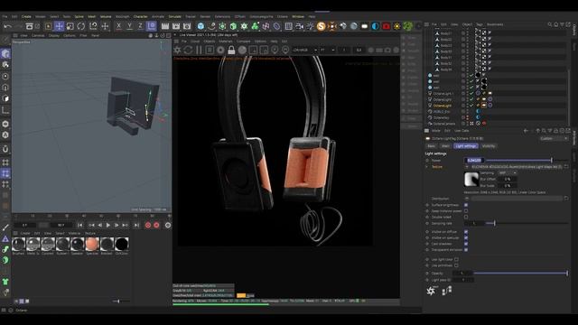Click the yellow sun Octane daylight icon
The width and height of the screenshot is (578, 325).
pos(396,26)
